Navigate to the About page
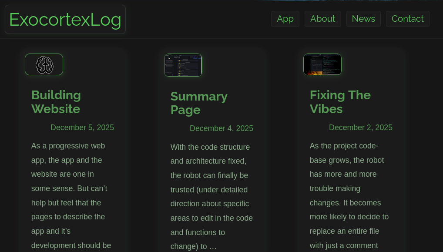Screen dimensions: 443x252 click(322, 19)
